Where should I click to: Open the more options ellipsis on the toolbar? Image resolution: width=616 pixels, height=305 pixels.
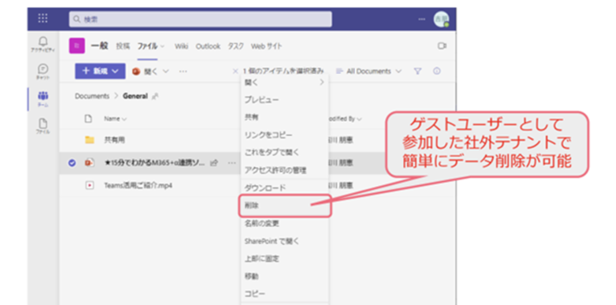pos(182,71)
